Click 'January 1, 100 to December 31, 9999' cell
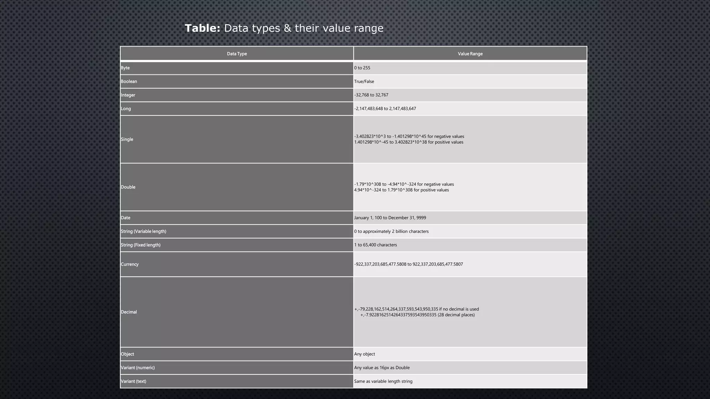Screen dimensions: 710x399 point(390,218)
